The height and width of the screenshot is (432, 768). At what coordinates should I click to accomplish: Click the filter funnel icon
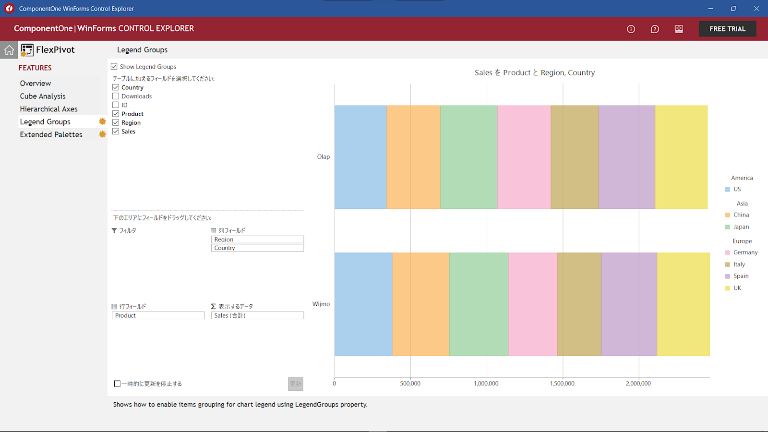pyautogui.click(x=114, y=230)
